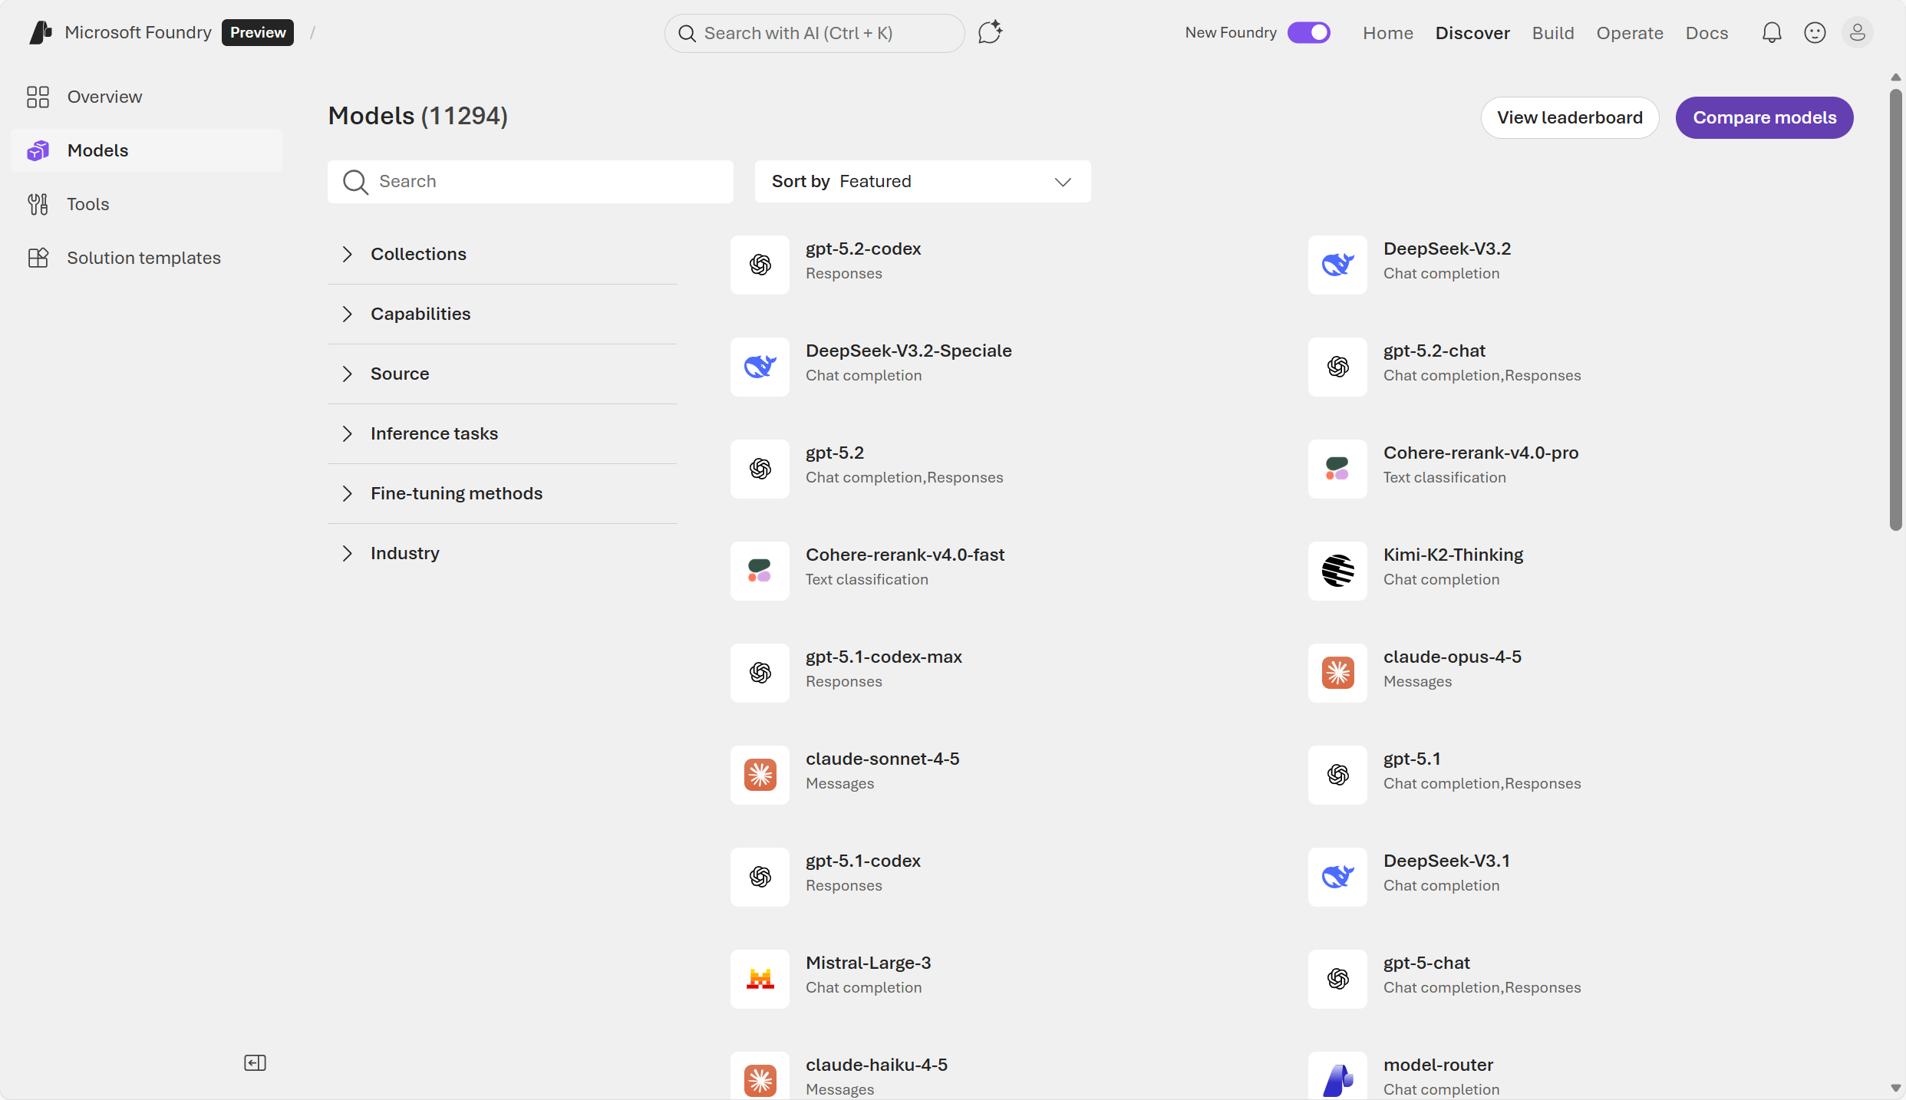Open the user account avatar

tap(1857, 33)
